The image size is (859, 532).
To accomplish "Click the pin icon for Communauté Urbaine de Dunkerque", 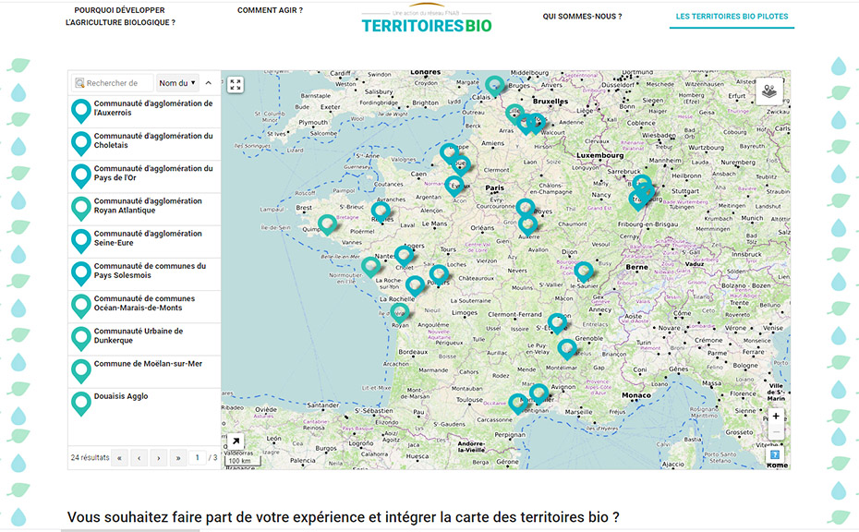I will pos(81,339).
